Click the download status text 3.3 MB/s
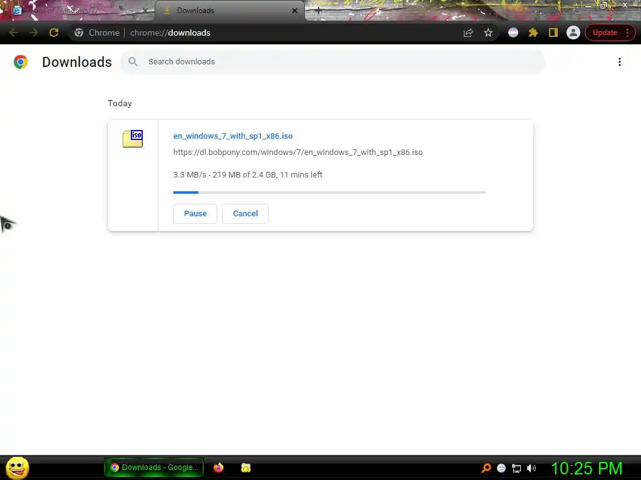641x480 pixels. pyautogui.click(x=248, y=175)
